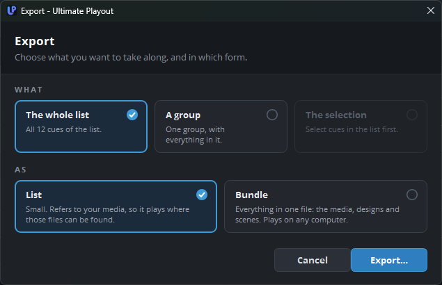Select the 'List' format checkmark
The image size is (442, 285).
tap(202, 195)
